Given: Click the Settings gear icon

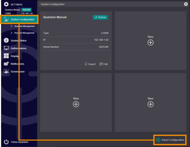Looking at the screenshot, I should 6,4.
